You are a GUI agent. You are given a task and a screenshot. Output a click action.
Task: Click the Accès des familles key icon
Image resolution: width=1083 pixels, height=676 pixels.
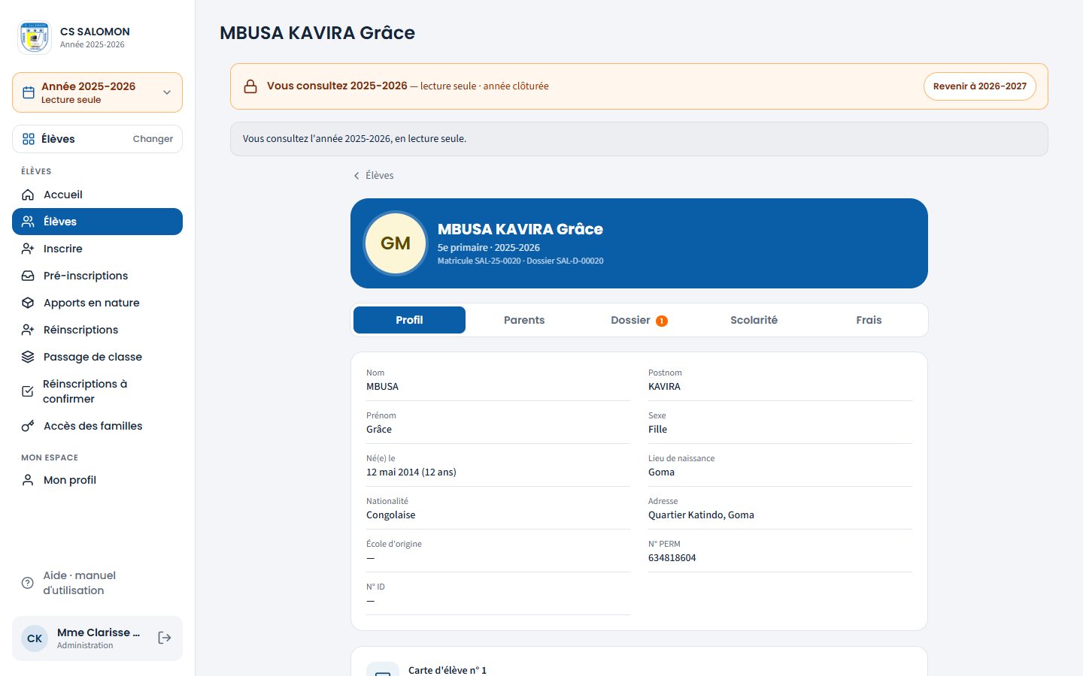pyautogui.click(x=28, y=426)
